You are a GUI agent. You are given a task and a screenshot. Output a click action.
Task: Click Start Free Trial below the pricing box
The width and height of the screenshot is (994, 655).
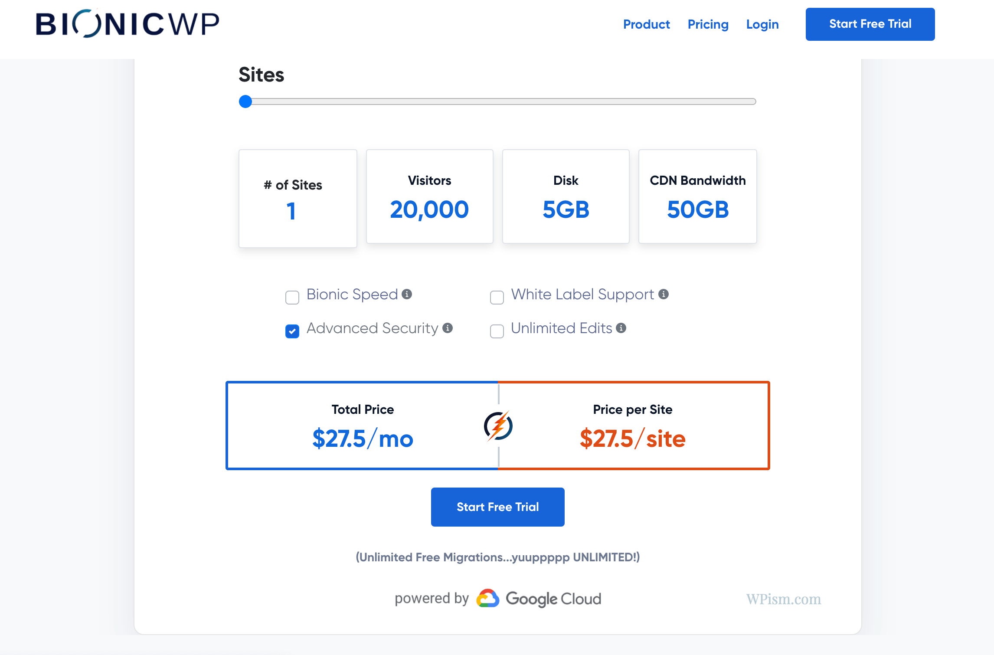497,507
